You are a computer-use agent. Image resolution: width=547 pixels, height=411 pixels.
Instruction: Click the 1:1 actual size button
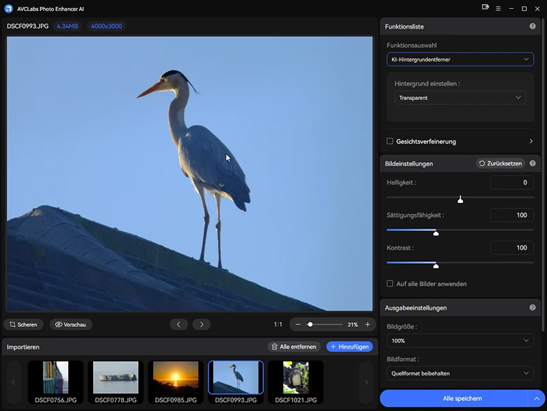tap(278, 325)
